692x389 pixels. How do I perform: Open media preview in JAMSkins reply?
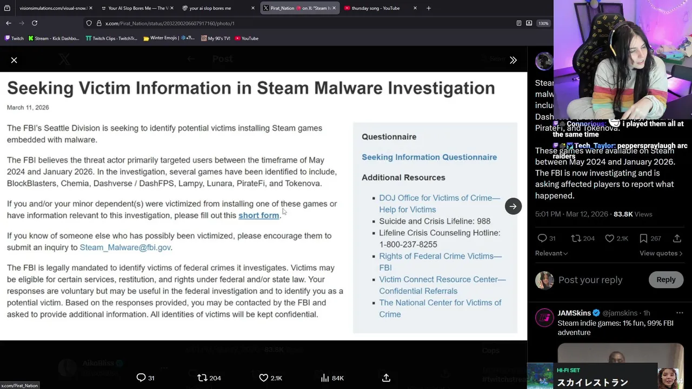[621, 354]
